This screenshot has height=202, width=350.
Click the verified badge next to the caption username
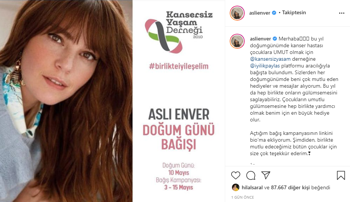coord(275,39)
